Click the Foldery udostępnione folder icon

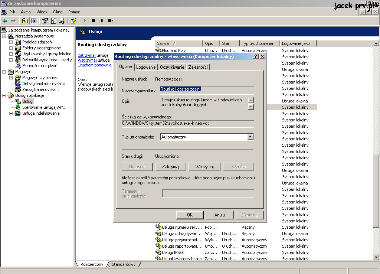pyautogui.click(x=18, y=48)
